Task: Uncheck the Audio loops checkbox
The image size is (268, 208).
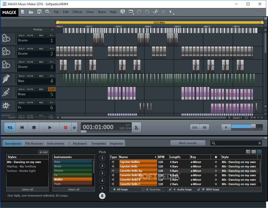Action: click(170, 189)
